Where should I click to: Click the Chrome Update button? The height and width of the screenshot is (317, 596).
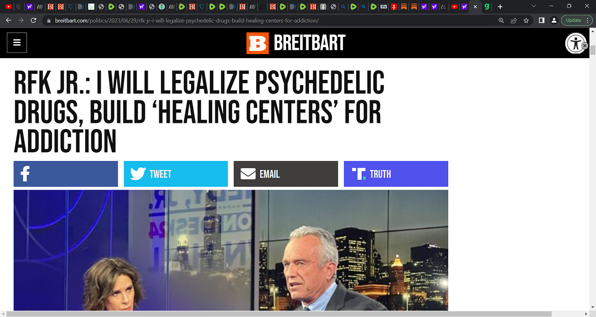click(573, 20)
